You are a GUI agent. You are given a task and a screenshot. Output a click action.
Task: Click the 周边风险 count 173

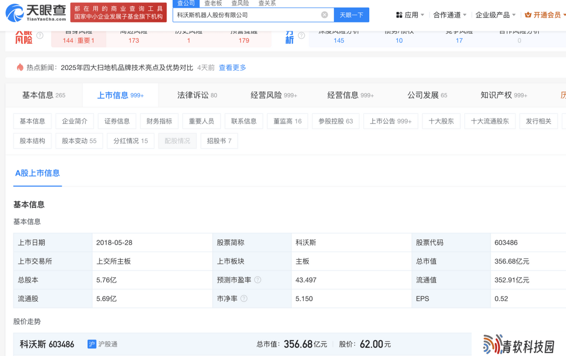tap(134, 41)
